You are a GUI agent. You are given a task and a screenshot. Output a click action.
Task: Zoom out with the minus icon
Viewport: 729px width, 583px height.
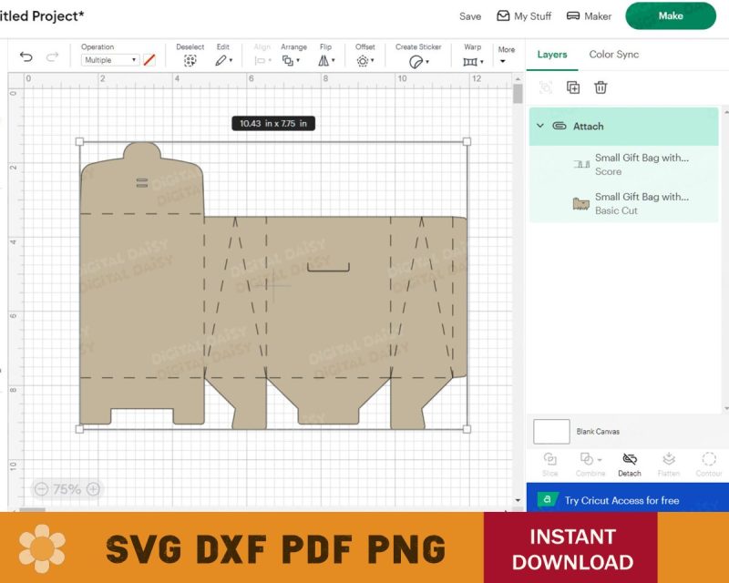pos(40,489)
